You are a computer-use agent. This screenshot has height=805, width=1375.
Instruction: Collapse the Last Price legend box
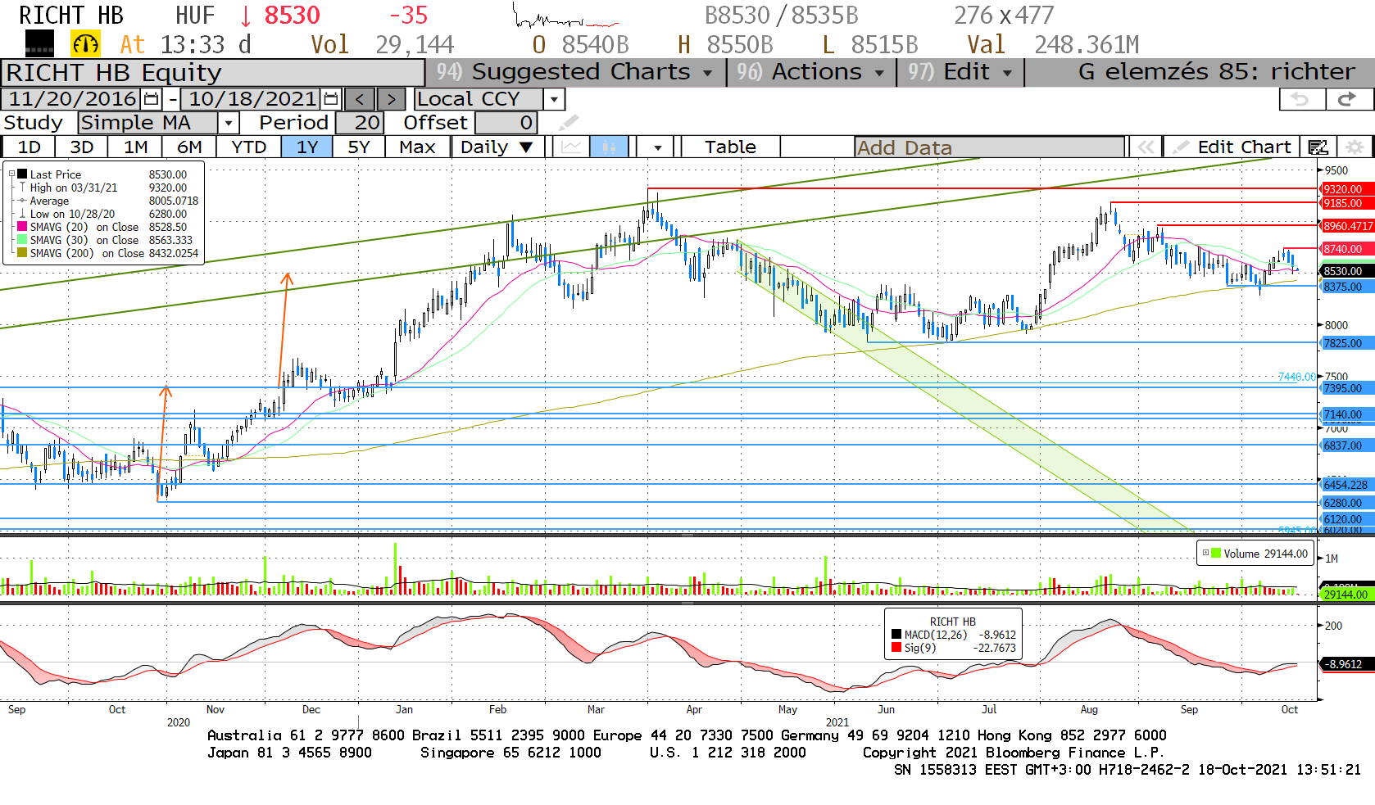pyautogui.click(x=11, y=174)
